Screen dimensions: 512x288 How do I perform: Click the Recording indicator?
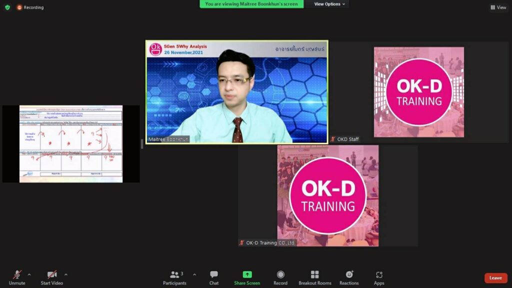tap(30, 7)
